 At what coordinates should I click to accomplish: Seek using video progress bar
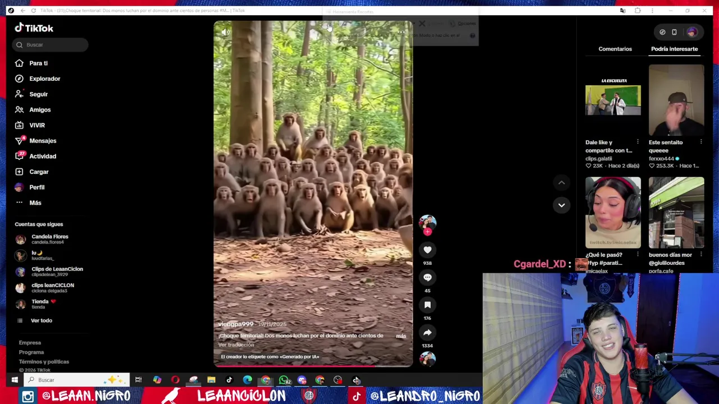click(x=313, y=366)
